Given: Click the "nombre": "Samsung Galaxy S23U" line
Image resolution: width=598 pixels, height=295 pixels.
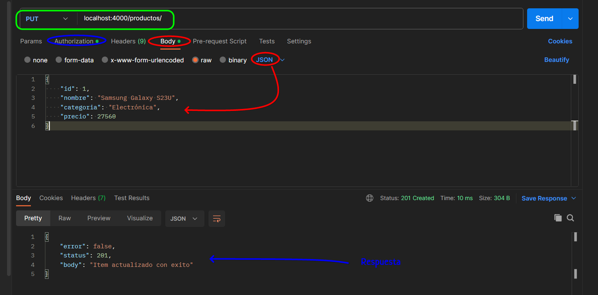Looking at the screenshot, I should pyautogui.click(x=119, y=98).
